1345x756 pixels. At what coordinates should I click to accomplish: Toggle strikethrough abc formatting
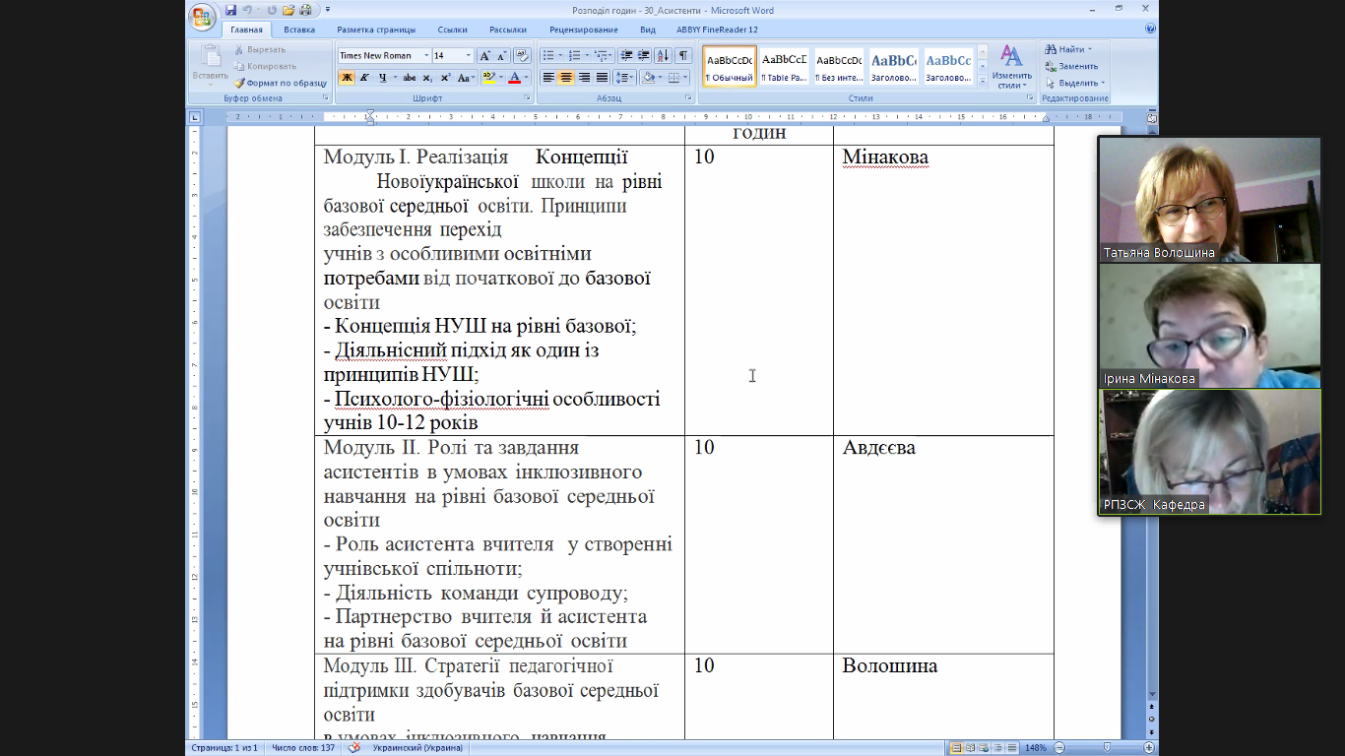(410, 78)
